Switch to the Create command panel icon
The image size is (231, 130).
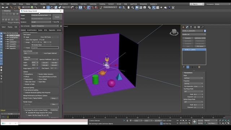(x=183, y=27)
